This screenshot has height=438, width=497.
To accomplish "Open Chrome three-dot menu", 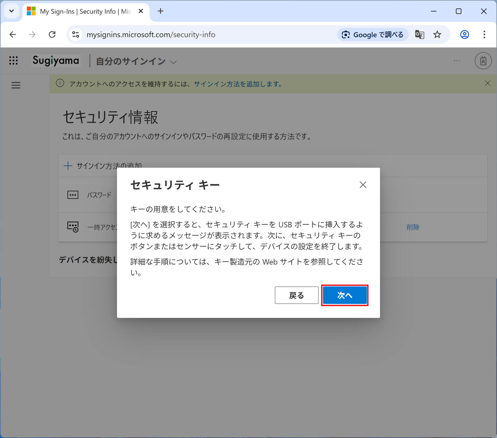I will (484, 35).
